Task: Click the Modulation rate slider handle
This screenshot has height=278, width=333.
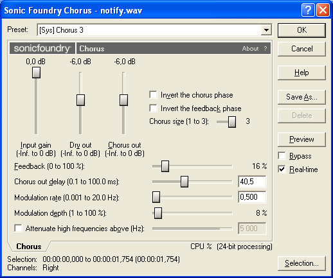Action: (x=156, y=197)
